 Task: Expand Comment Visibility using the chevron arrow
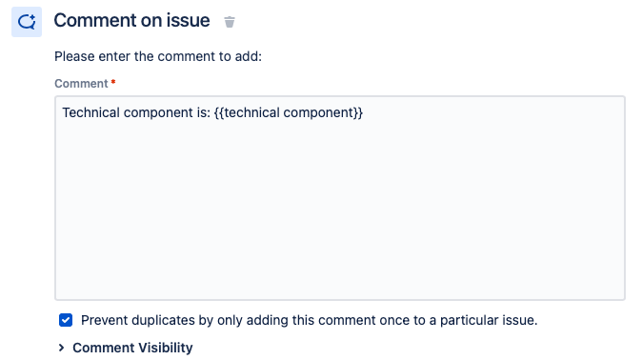61,348
